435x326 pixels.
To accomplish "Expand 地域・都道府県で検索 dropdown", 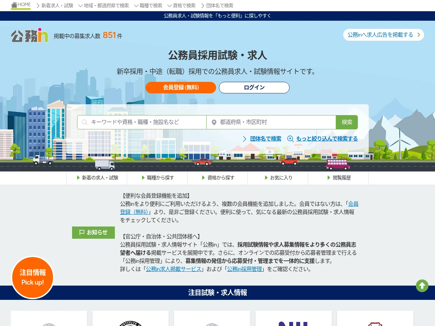I will click(104, 5).
